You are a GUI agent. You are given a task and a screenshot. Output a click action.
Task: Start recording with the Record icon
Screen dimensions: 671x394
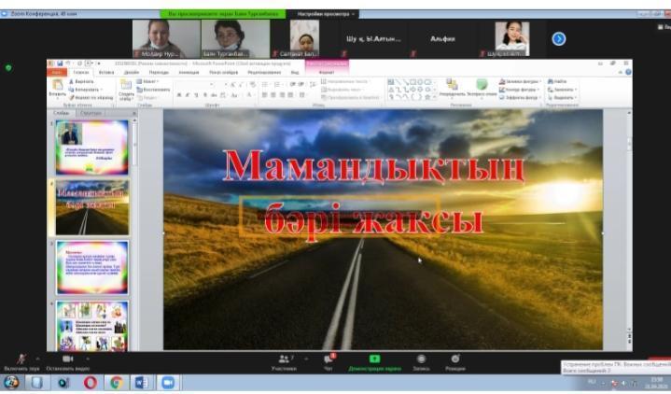click(x=421, y=359)
